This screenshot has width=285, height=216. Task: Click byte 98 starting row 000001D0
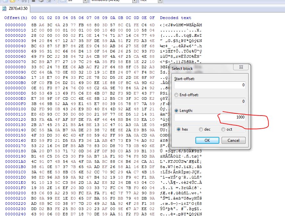34,177
